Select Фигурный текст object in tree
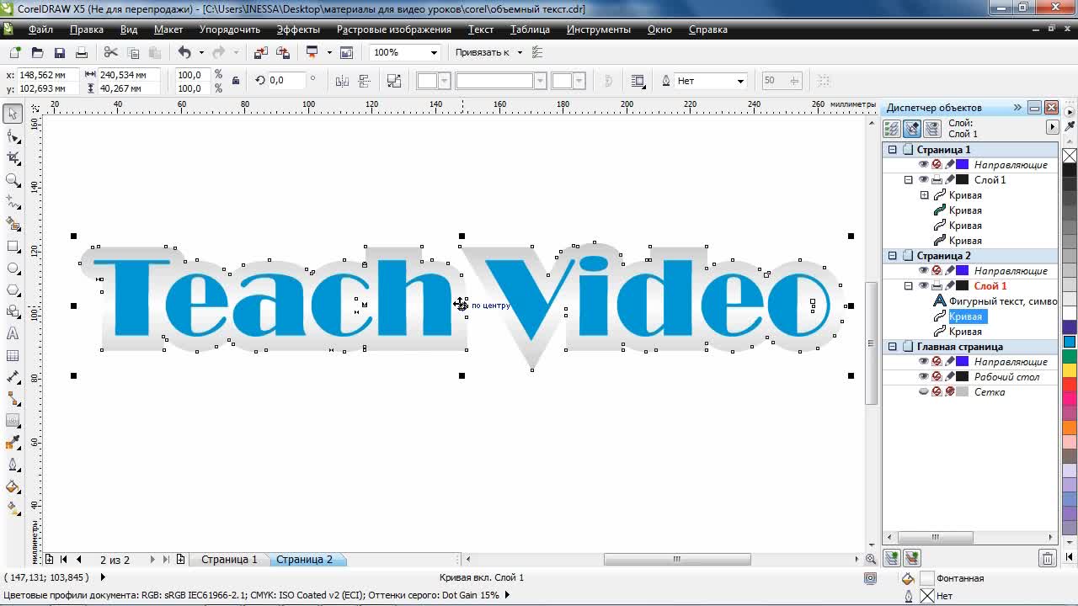 (x=1002, y=301)
